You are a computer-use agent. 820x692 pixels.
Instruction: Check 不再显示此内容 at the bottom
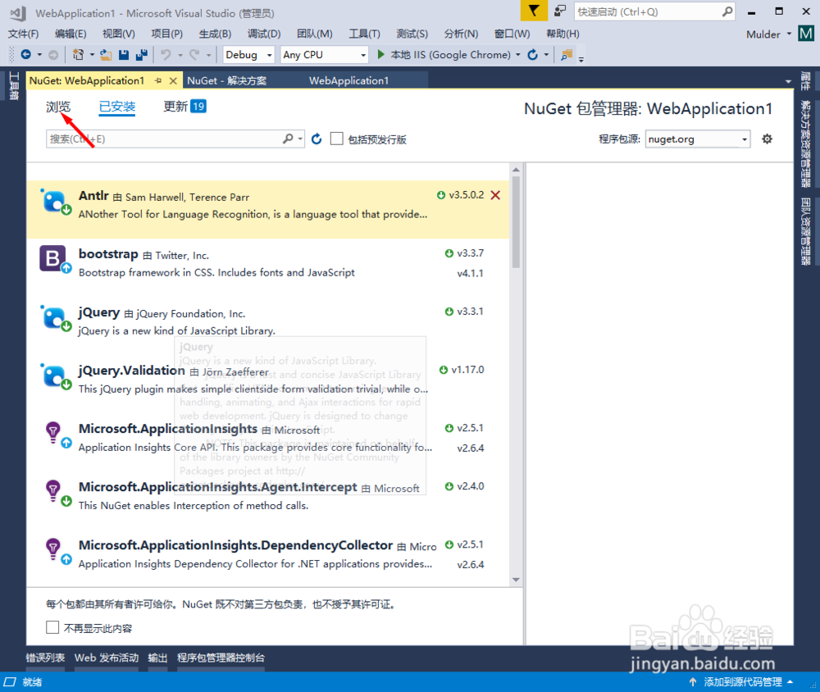52,627
